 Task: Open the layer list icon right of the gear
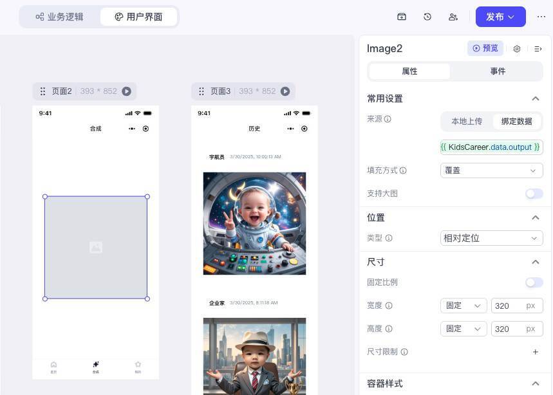pos(538,48)
